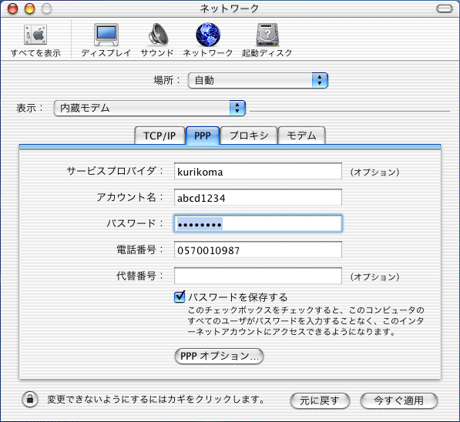Click the padlock icon to lock changes
This screenshot has height=422, width=460.
[x=30, y=400]
